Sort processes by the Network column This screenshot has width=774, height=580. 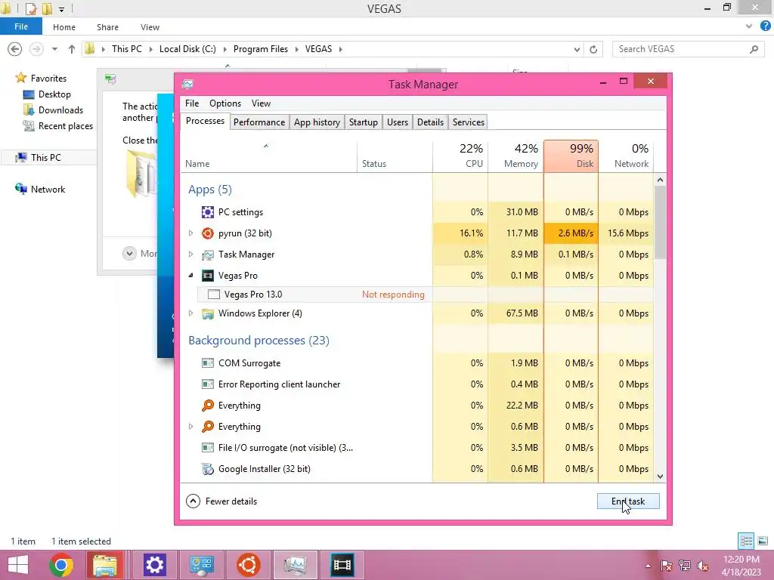627,156
